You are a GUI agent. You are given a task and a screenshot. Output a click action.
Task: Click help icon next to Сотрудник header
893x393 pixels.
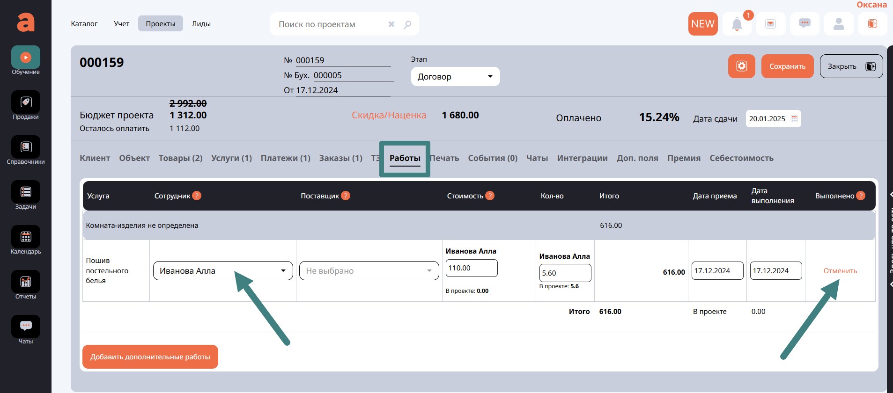(x=197, y=196)
